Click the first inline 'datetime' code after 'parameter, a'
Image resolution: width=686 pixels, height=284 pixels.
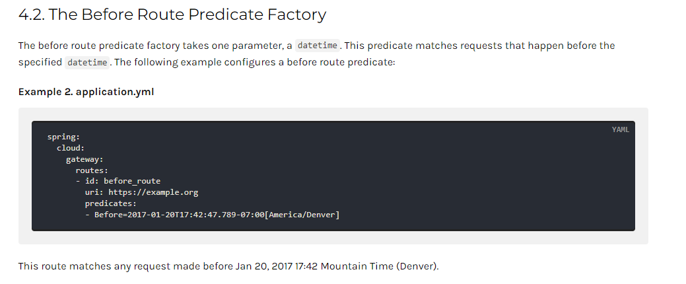point(317,46)
